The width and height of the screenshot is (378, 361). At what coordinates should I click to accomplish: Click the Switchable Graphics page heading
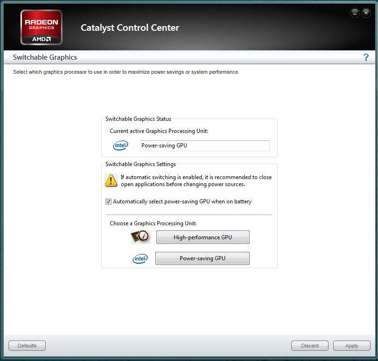click(45, 57)
